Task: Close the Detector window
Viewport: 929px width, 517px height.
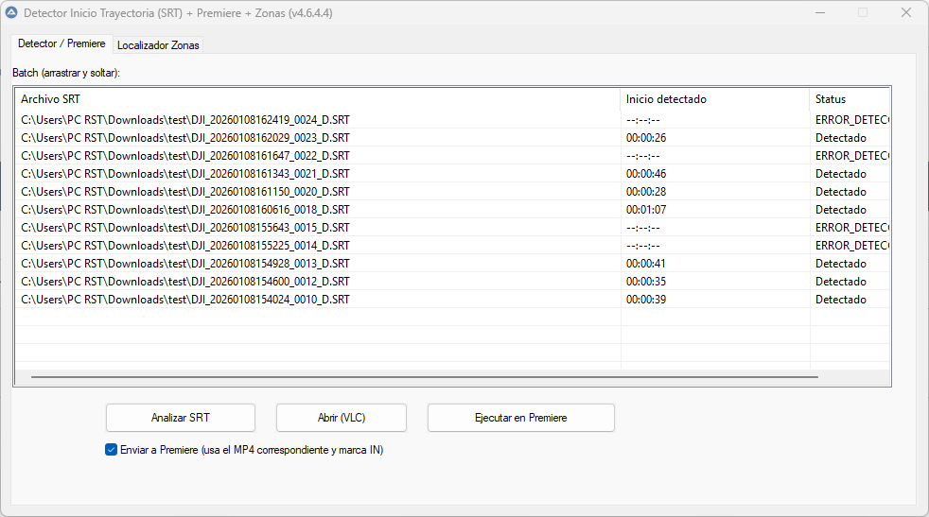Action: tap(905, 13)
